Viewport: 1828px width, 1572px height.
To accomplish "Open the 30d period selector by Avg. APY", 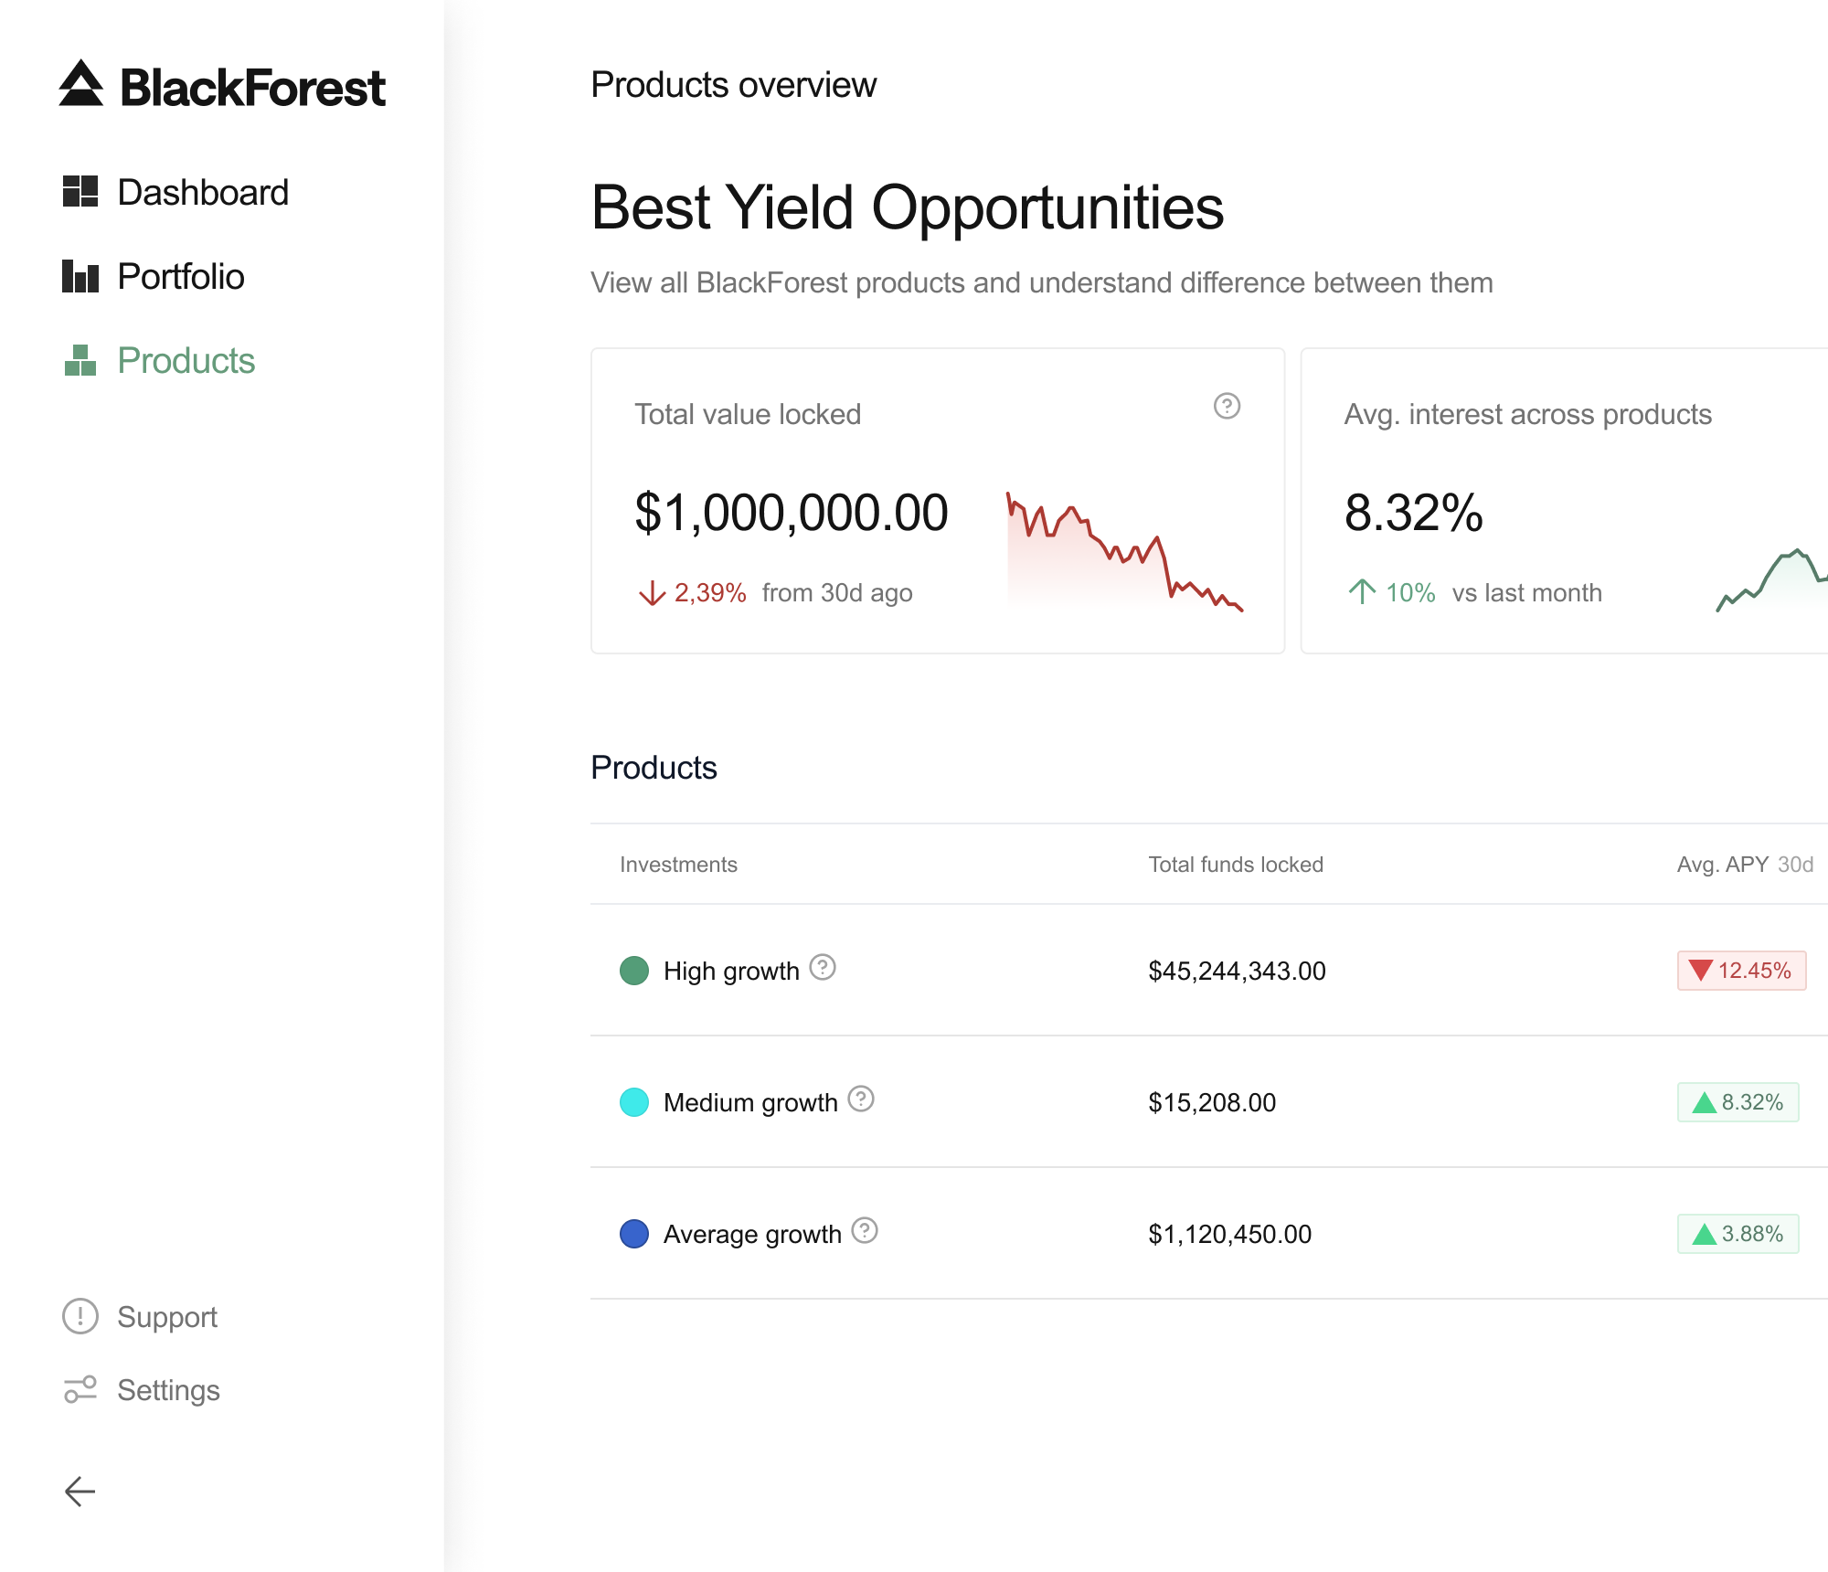I will 1794,864.
